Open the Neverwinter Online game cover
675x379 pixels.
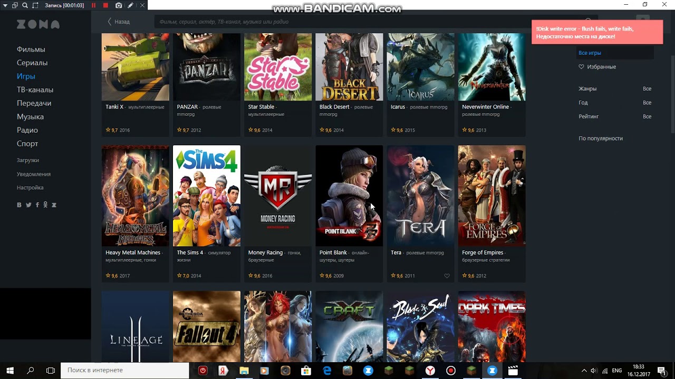492,67
